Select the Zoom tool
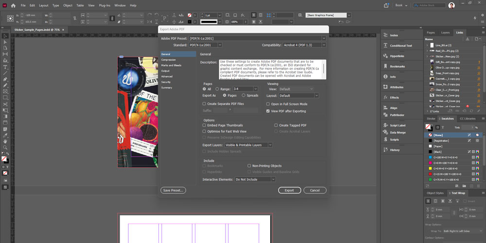Screen dimensions: 486x243 coord(5,148)
